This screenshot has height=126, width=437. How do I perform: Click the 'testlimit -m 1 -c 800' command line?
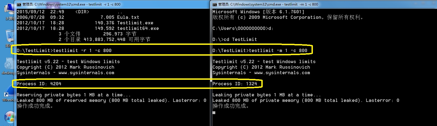click(278, 50)
